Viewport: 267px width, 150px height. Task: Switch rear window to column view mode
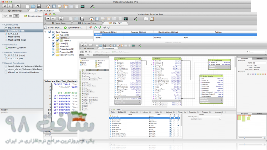click(16, 16)
